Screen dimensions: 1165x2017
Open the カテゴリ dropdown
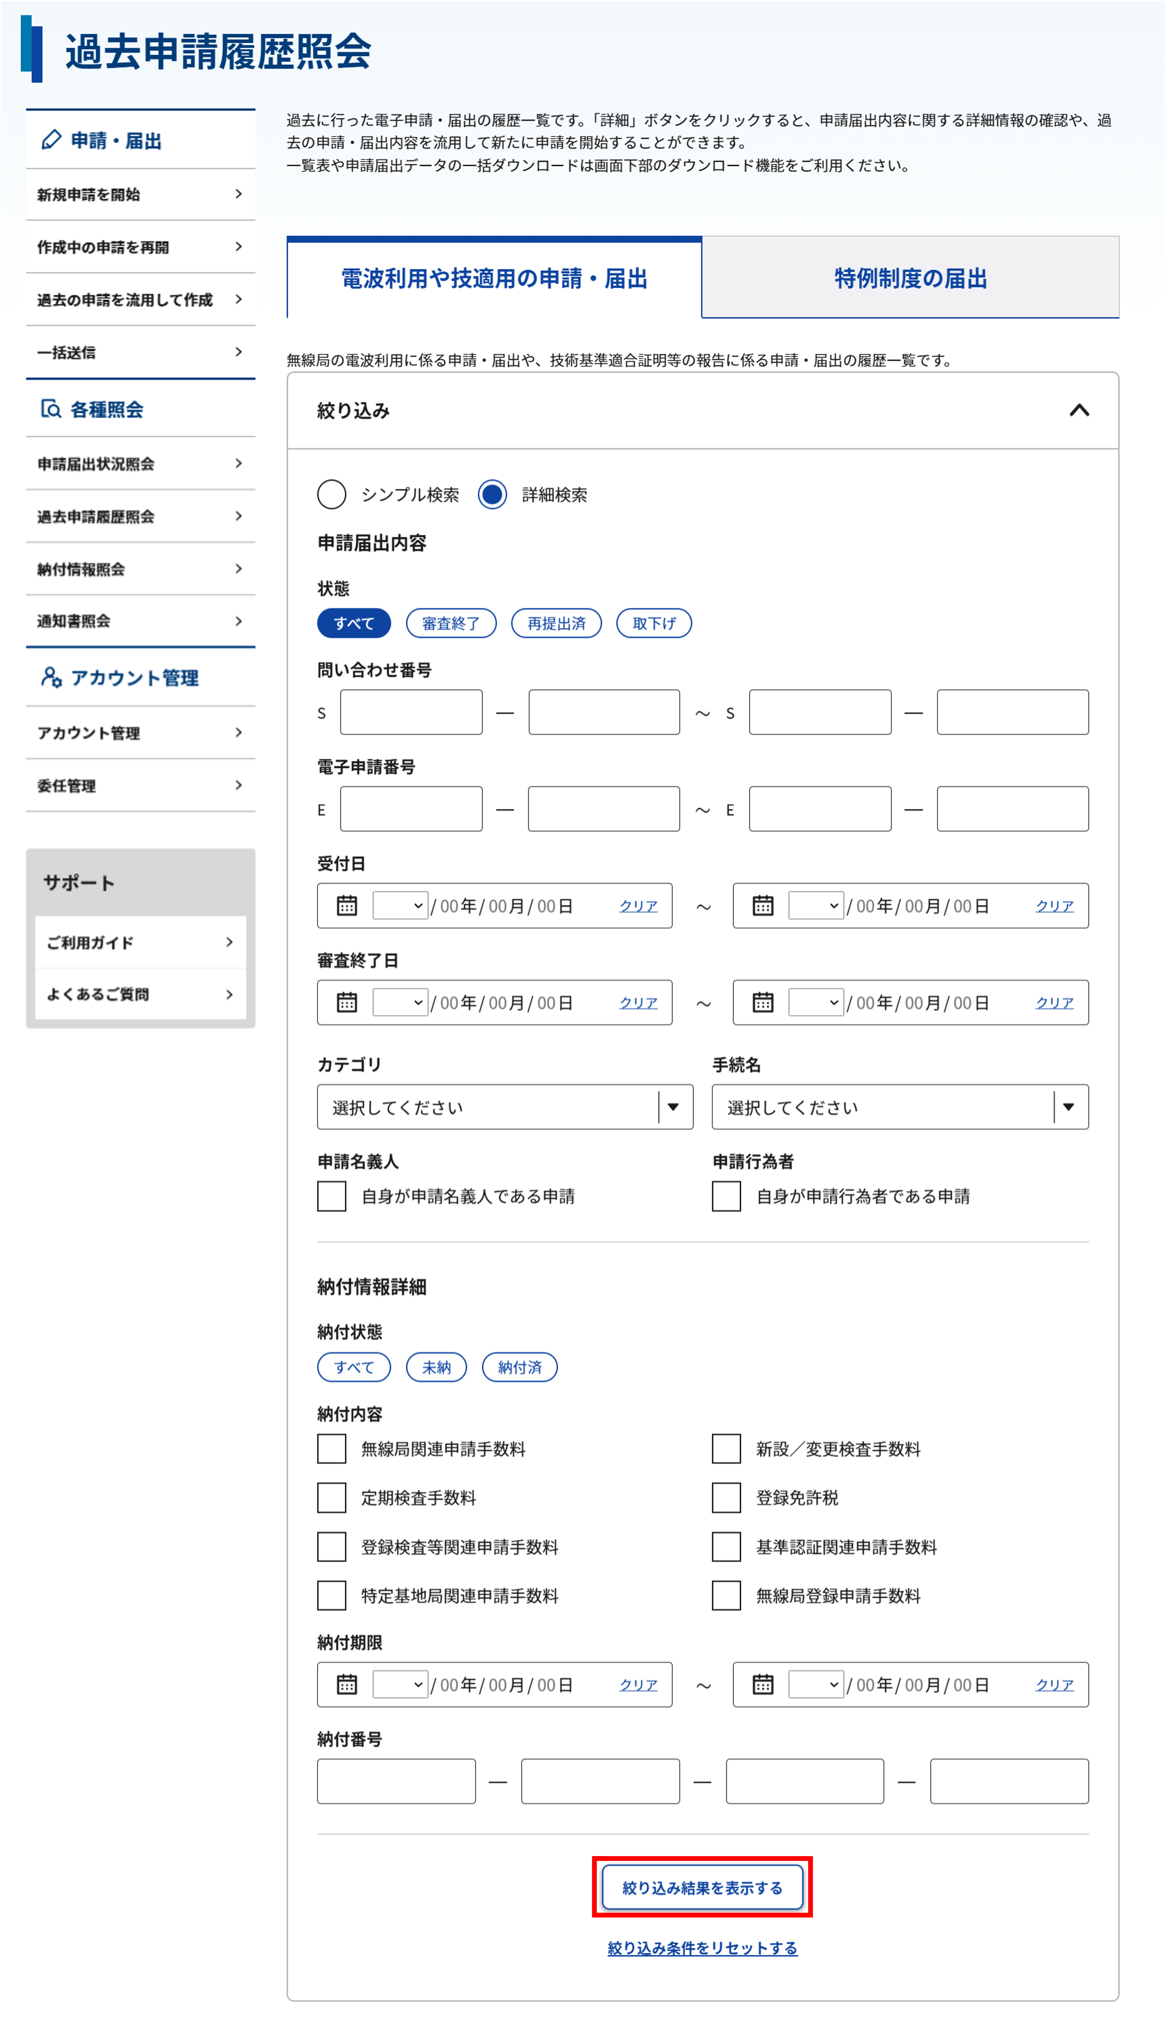(505, 1107)
